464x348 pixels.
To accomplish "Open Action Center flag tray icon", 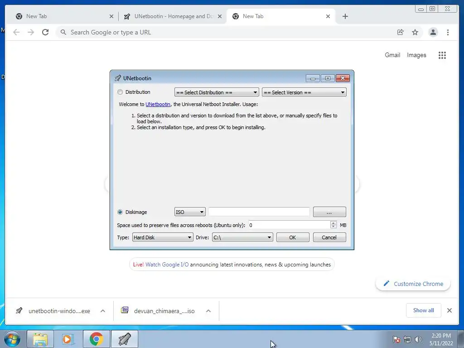I will (x=396, y=339).
